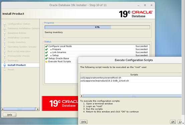Select the Installation Location step

(18, 37)
